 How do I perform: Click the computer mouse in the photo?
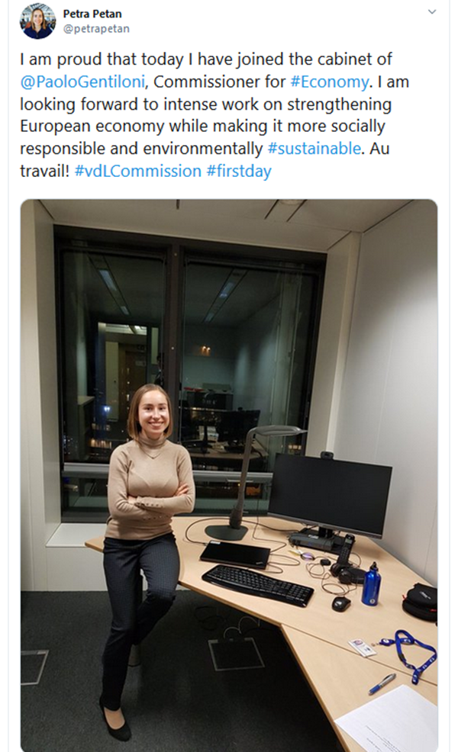click(x=341, y=604)
